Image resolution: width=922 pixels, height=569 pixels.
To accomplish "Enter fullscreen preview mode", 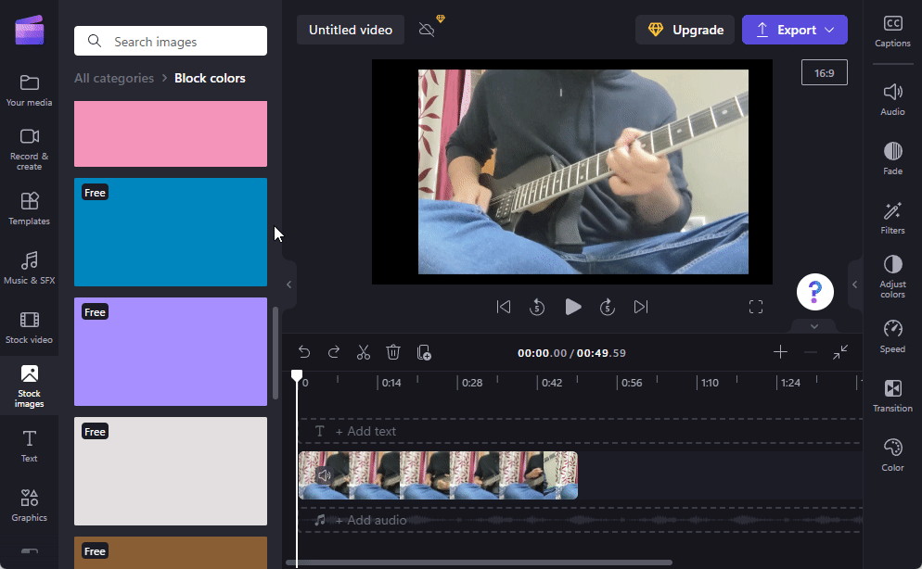I will [x=756, y=307].
